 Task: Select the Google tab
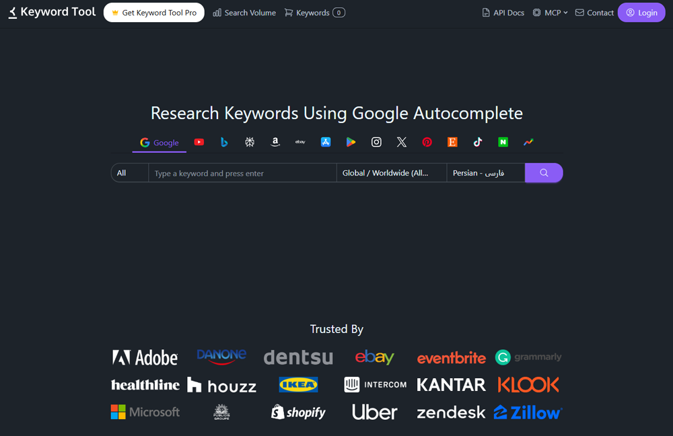tap(160, 143)
